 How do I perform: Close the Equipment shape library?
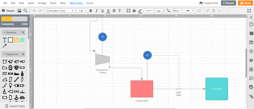tap(23, 54)
